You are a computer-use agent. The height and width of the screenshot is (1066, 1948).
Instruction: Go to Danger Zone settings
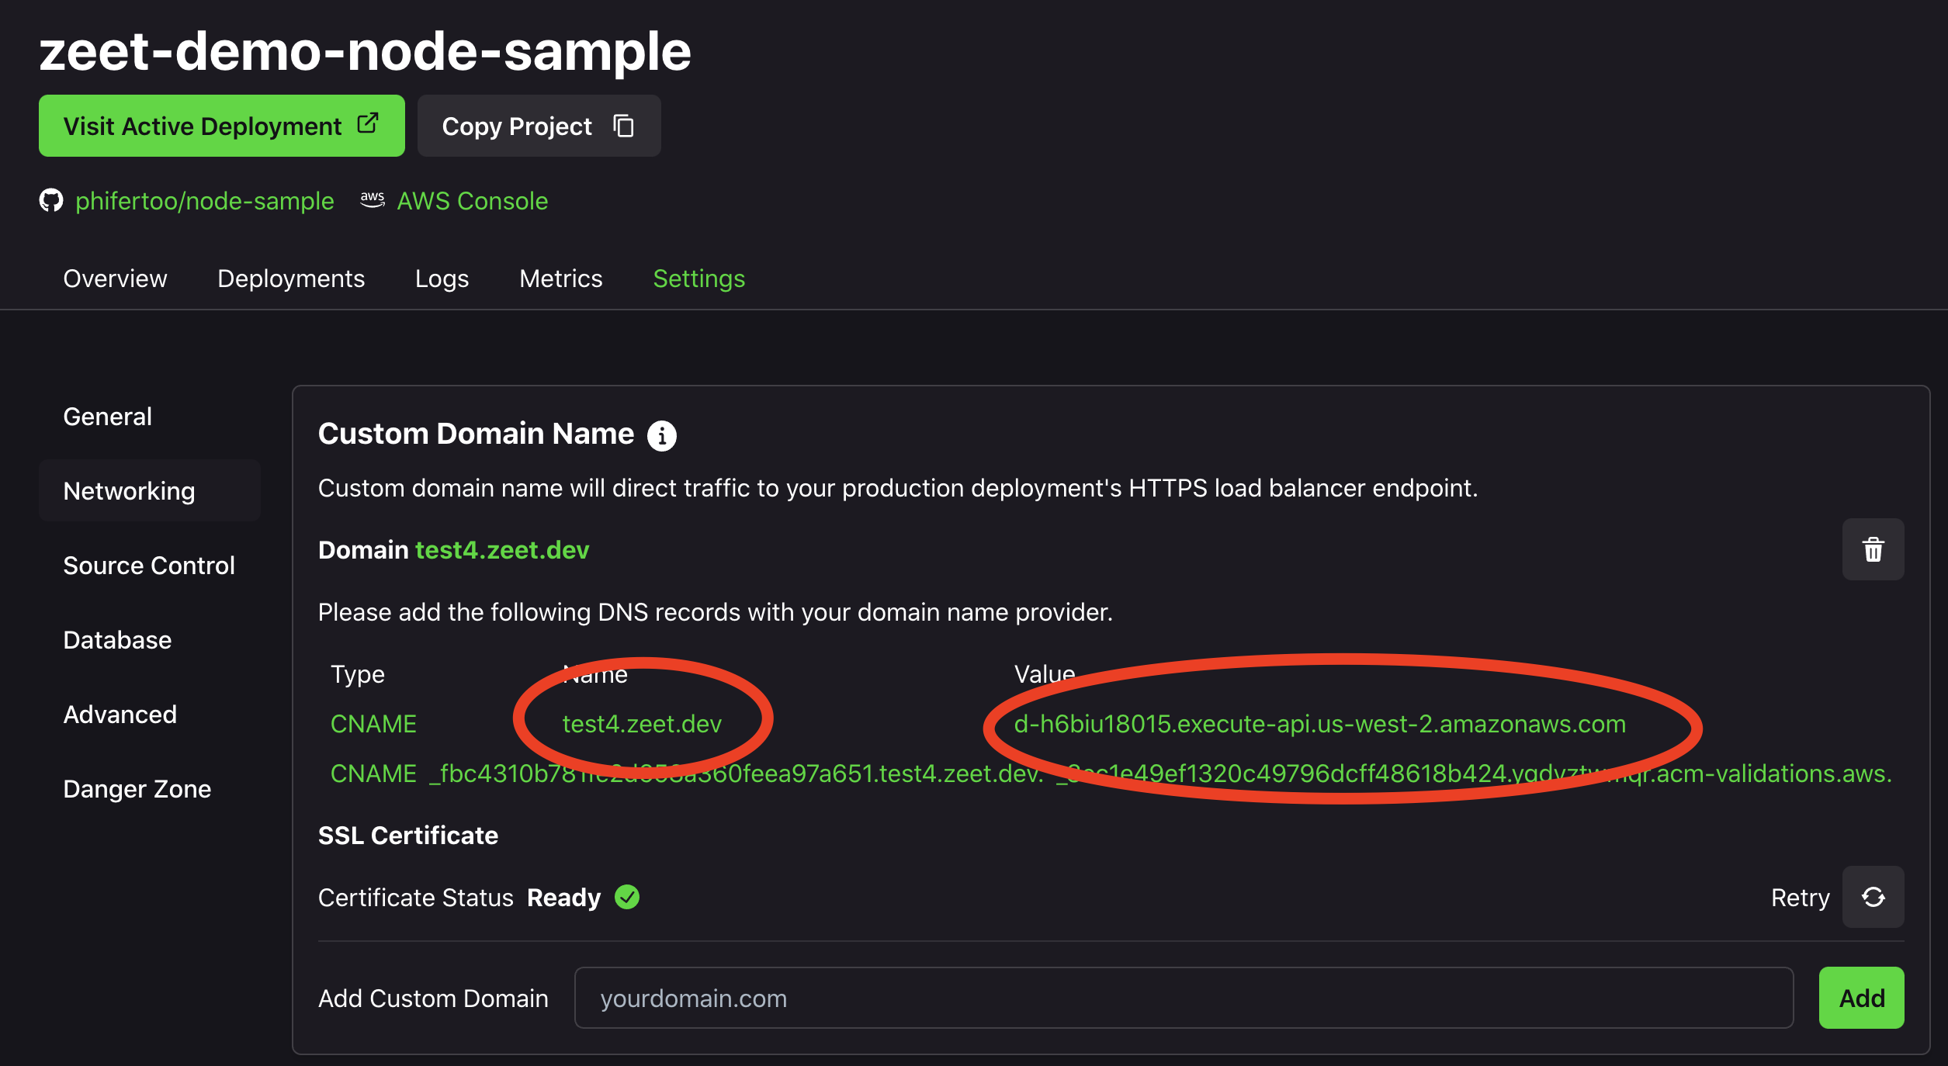[x=137, y=789]
